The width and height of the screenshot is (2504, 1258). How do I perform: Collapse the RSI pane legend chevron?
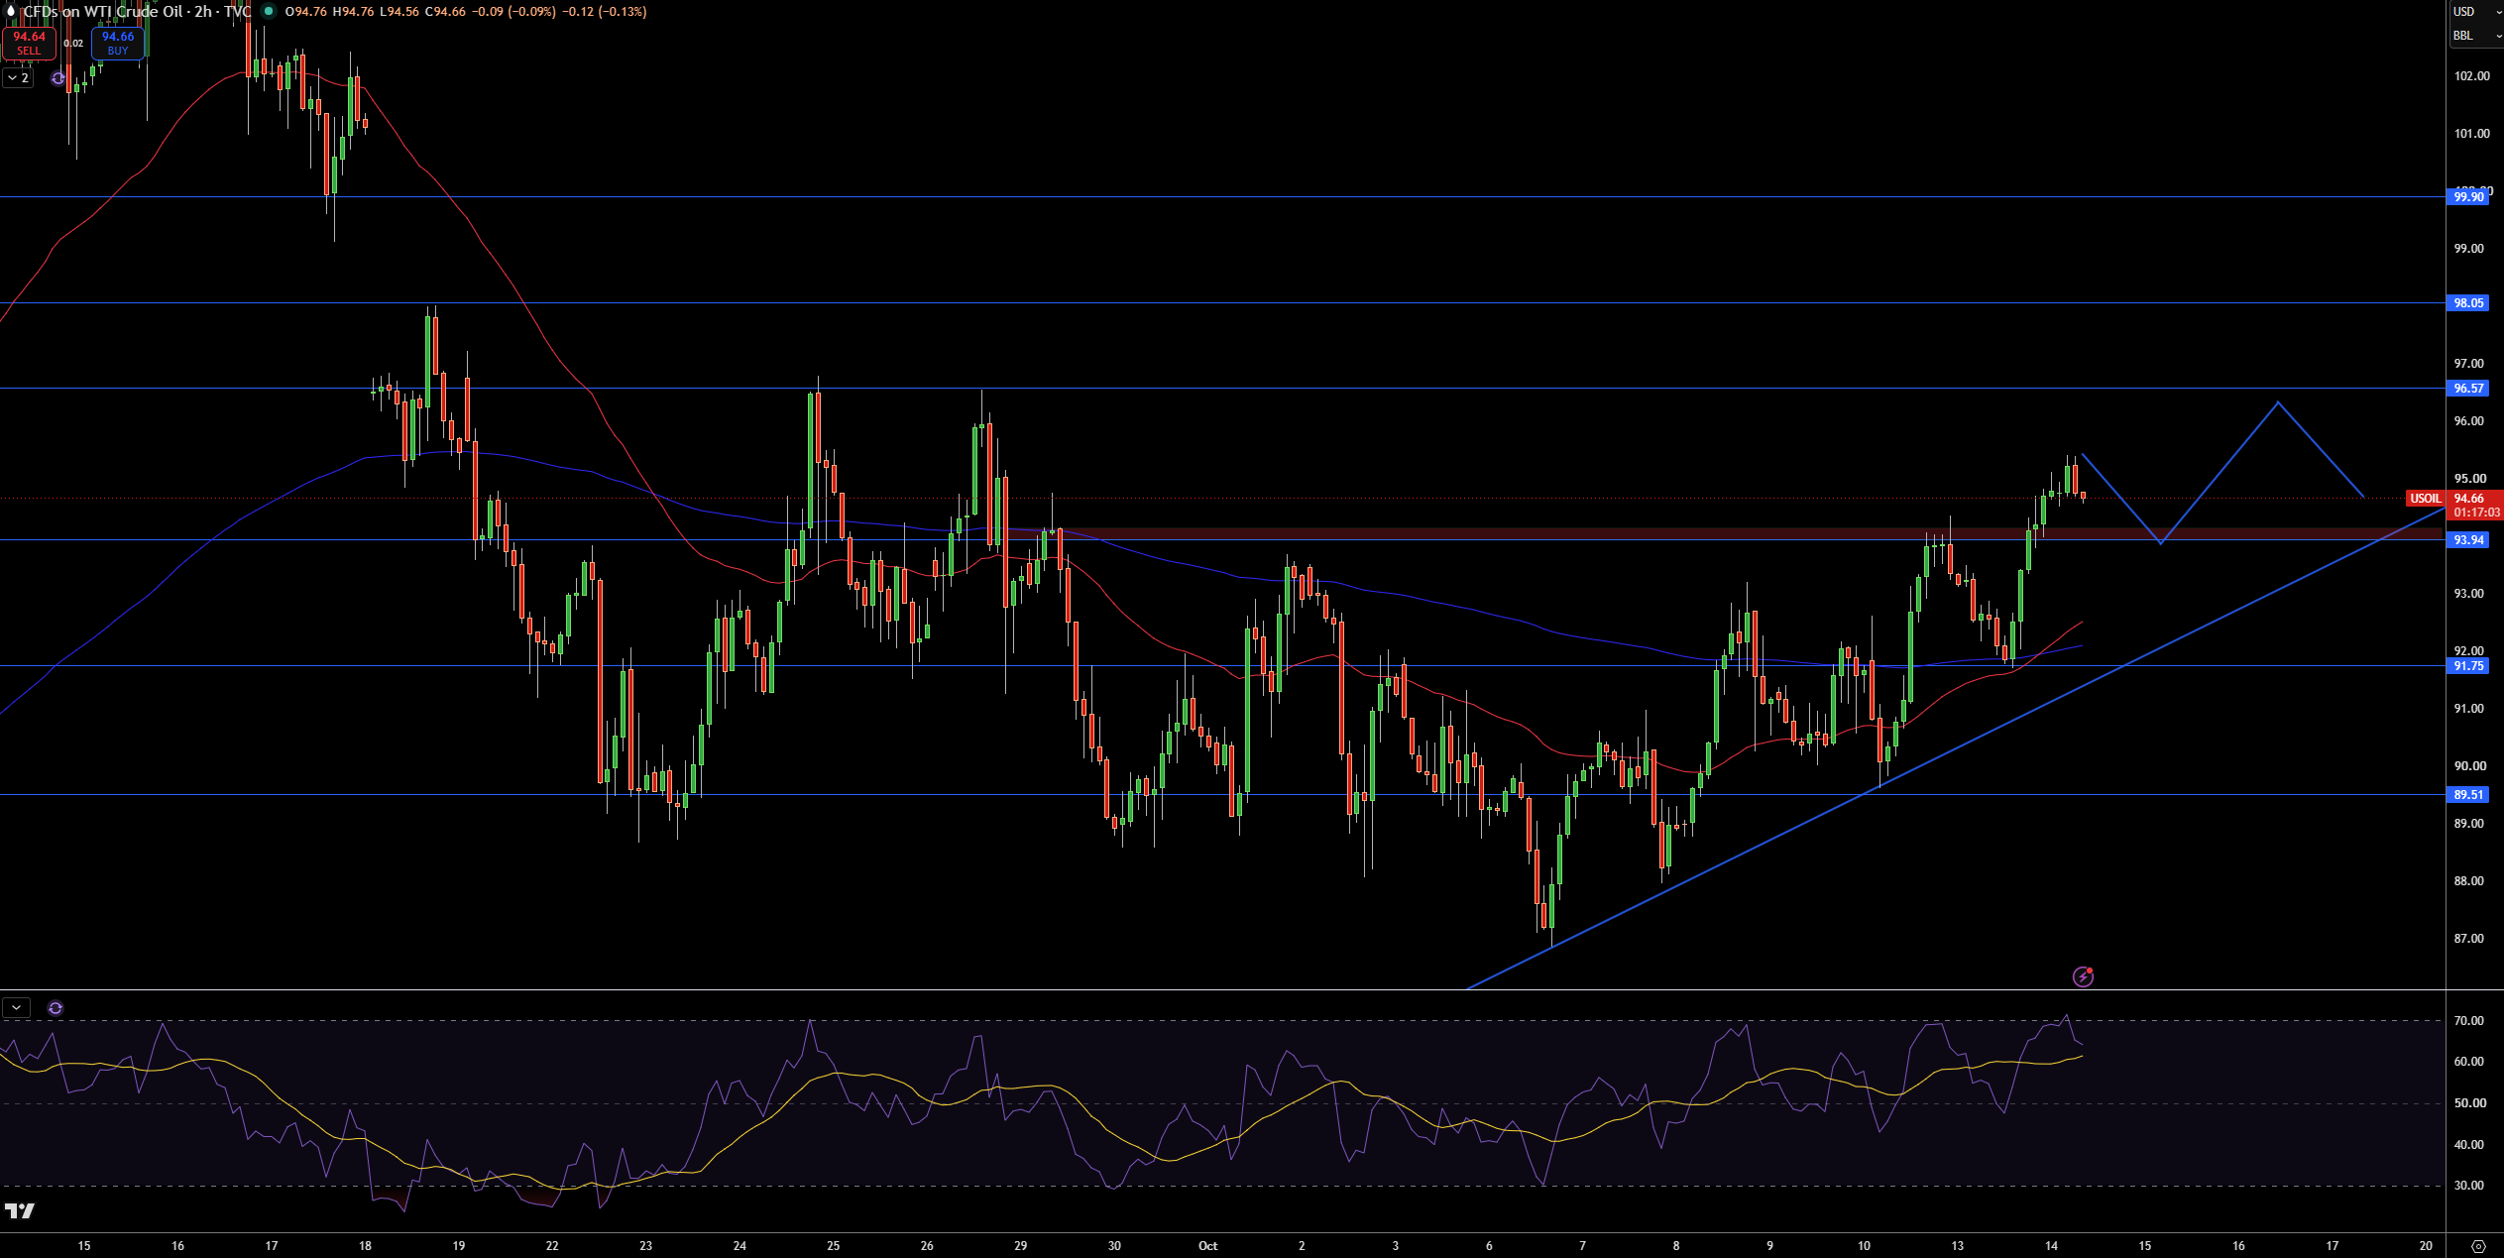pyautogui.click(x=16, y=1007)
